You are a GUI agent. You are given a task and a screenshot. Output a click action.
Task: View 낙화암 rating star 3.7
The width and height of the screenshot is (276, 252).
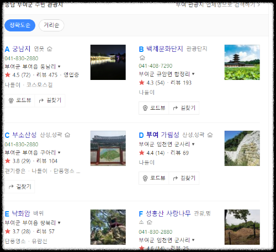tap(8, 231)
